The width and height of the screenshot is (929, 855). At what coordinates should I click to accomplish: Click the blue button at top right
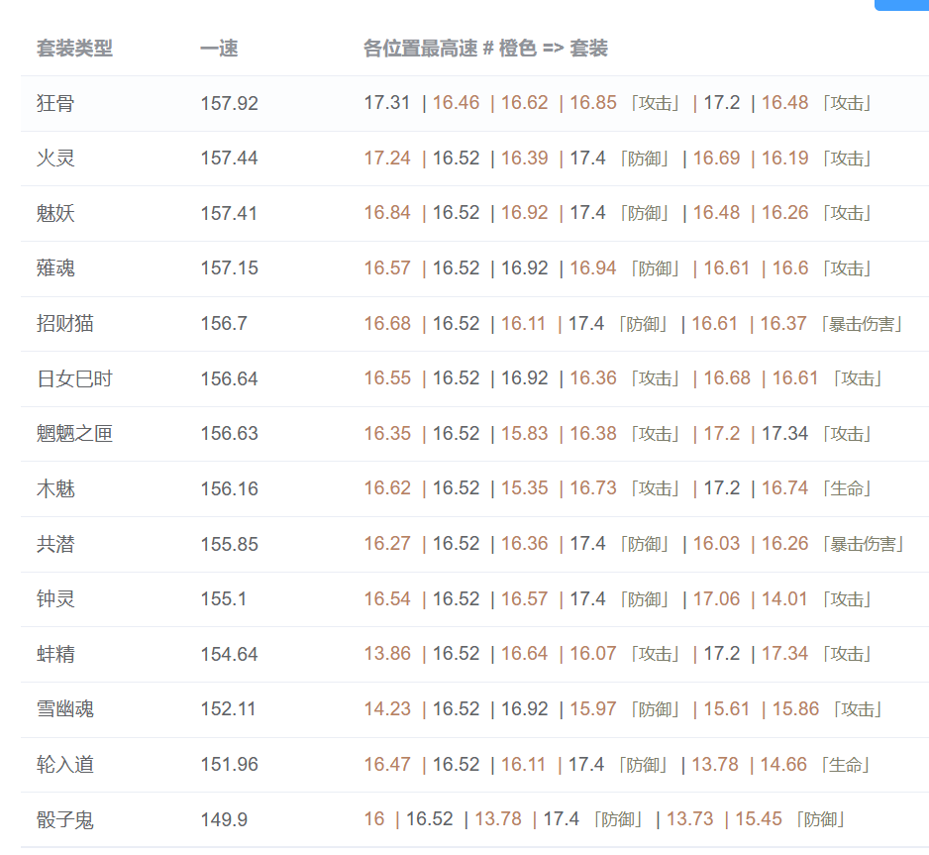[902, 5]
